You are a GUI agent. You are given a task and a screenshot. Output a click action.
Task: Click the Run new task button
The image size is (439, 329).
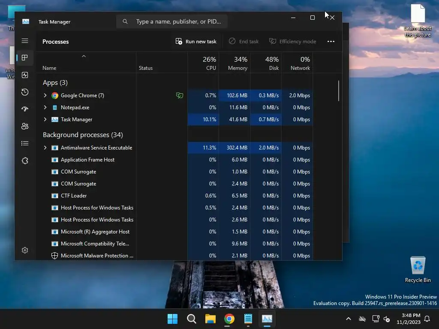click(196, 42)
